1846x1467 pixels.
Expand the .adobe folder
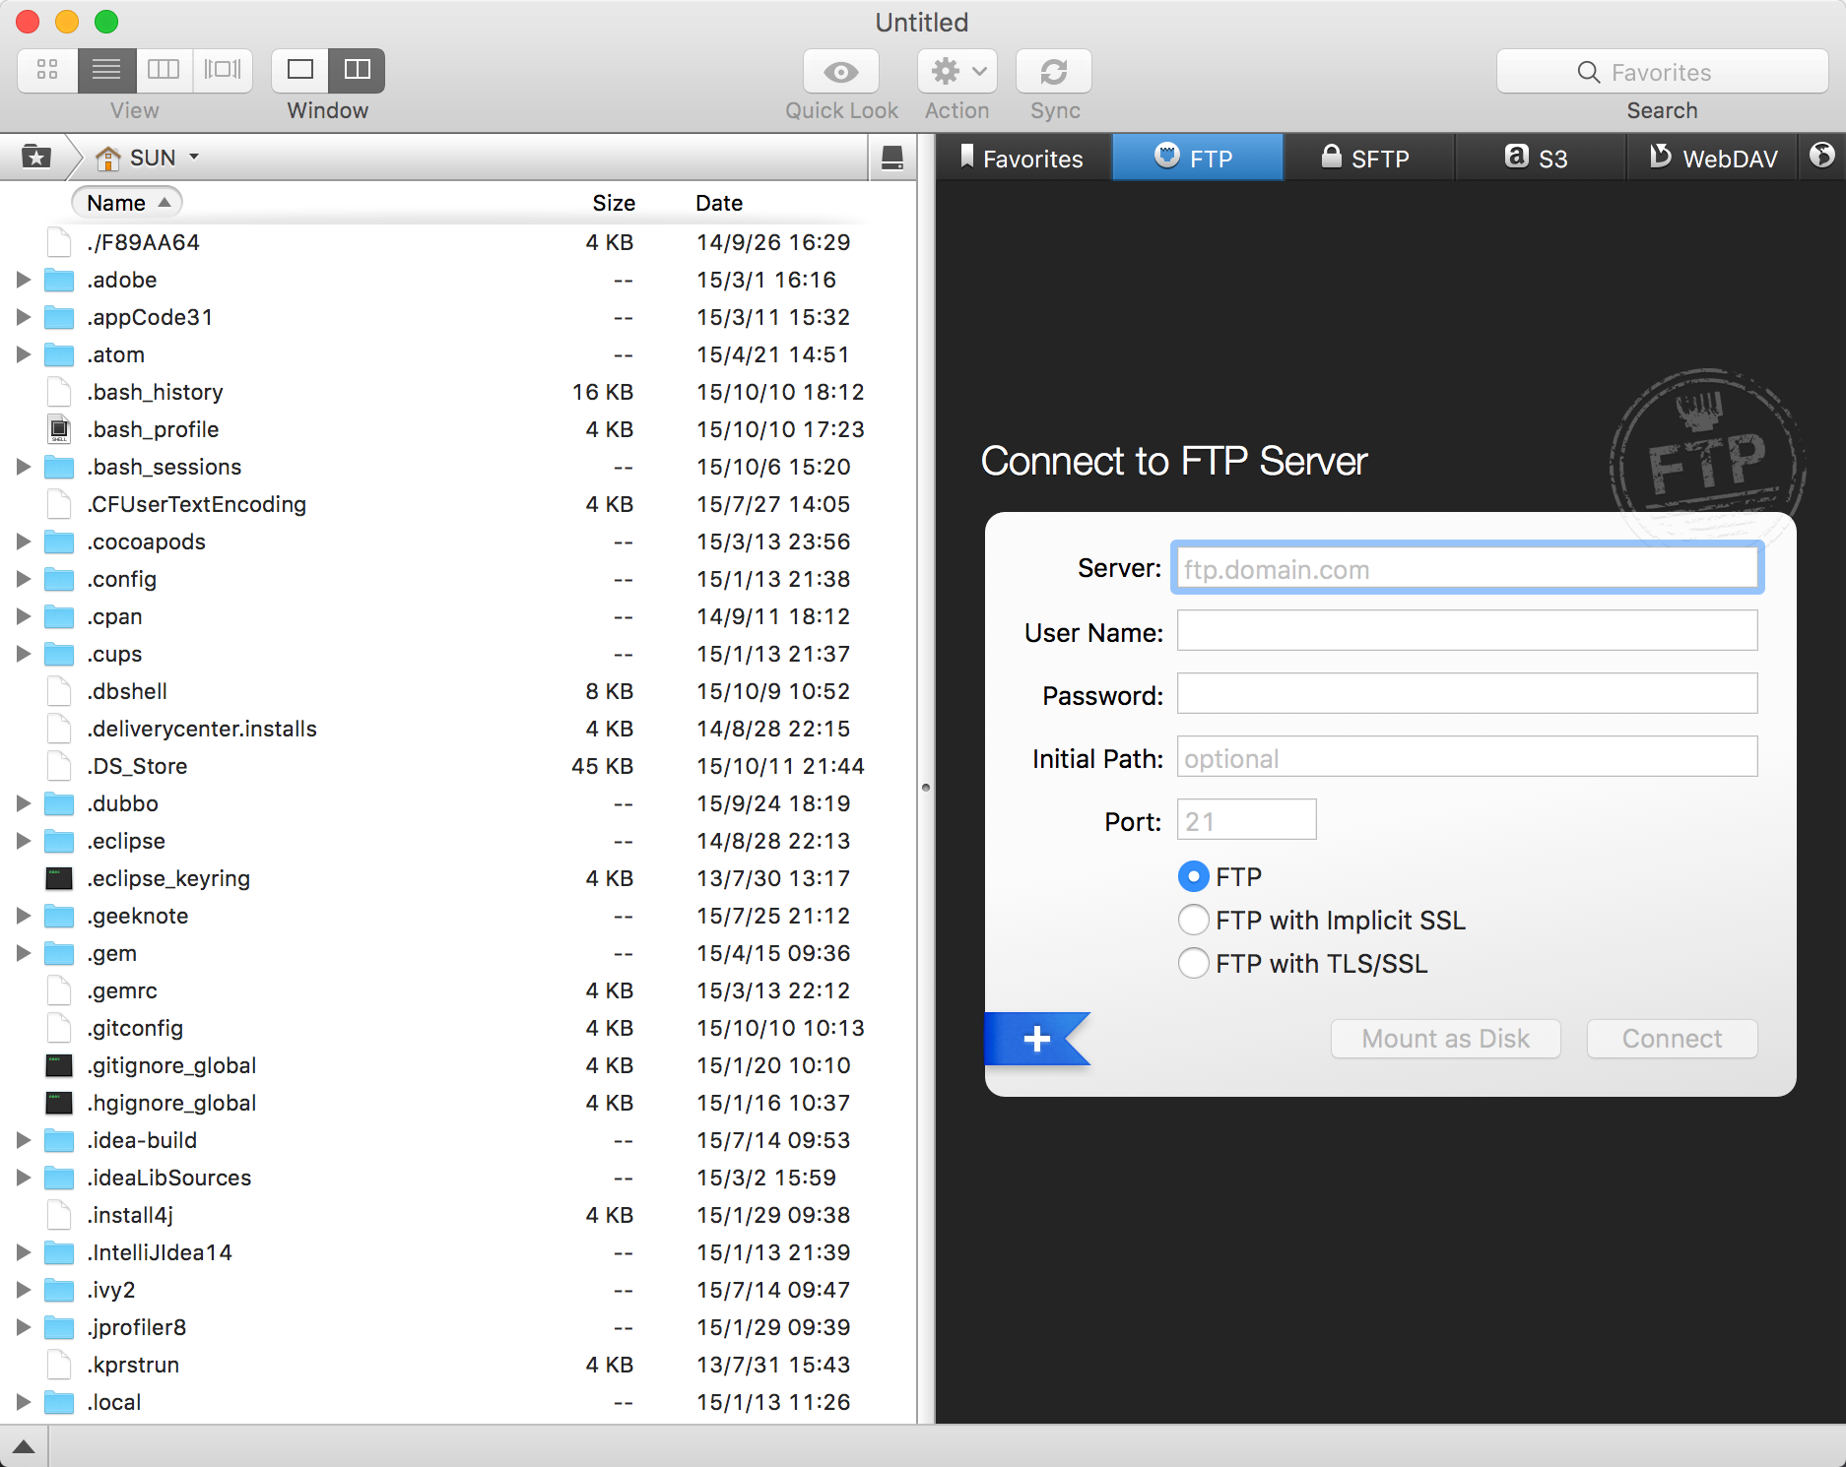coord(24,280)
